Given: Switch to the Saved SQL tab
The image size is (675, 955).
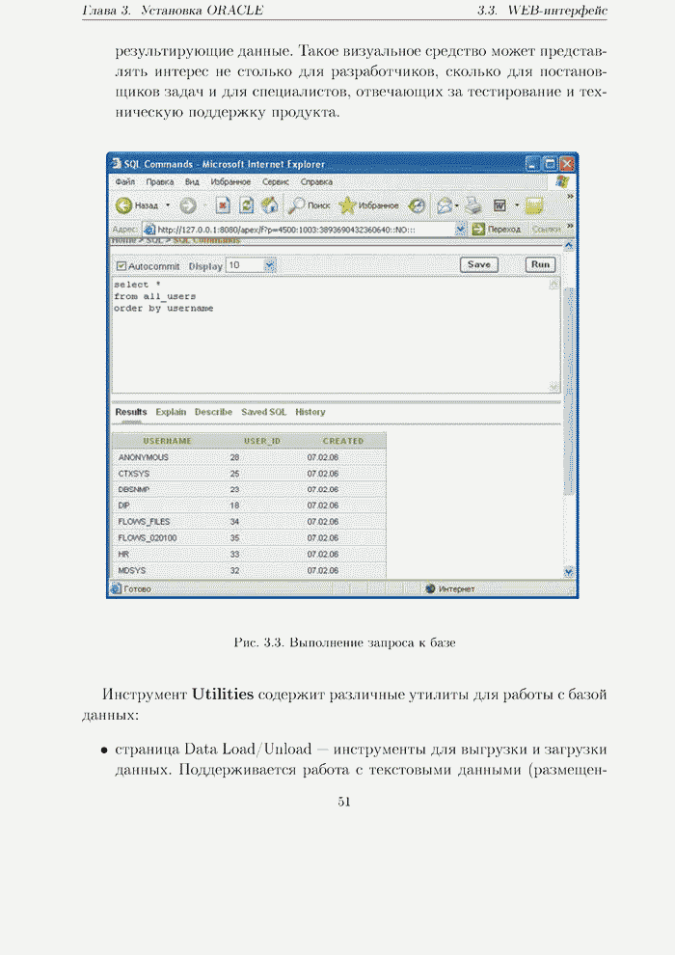Looking at the screenshot, I should click(263, 412).
